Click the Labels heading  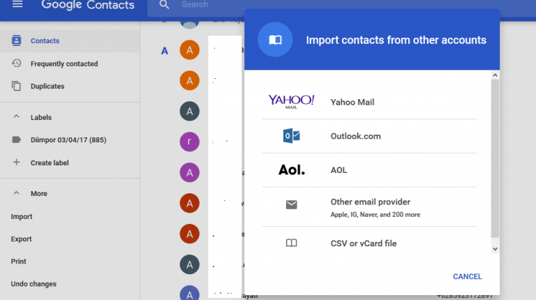pos(41,117)
